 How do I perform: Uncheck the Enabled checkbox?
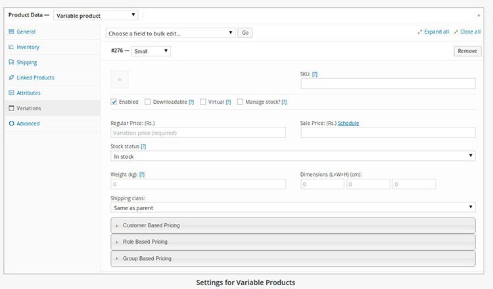tap(114, 102)
